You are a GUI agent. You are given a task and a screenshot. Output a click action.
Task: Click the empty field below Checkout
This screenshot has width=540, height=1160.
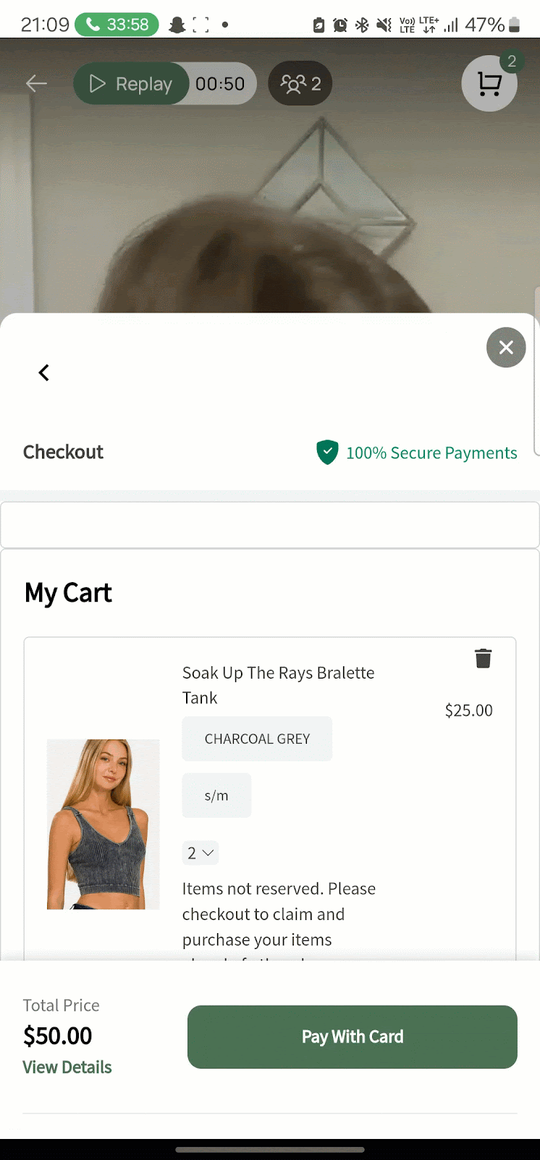pyautogui.click(x=270, y=525)
